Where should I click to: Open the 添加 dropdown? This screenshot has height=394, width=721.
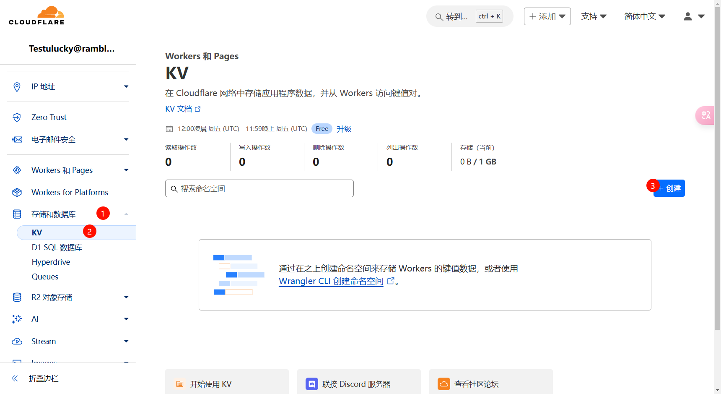coord(547,16)
